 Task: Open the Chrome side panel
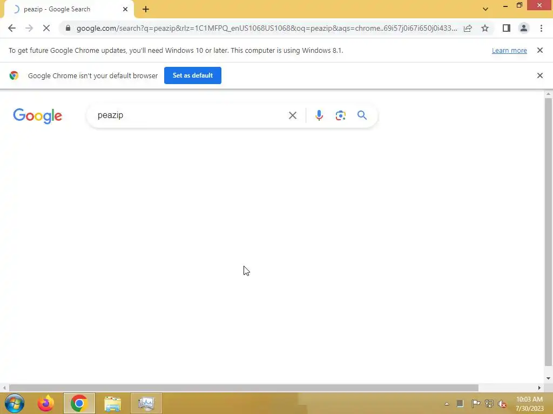pos(507,28)
